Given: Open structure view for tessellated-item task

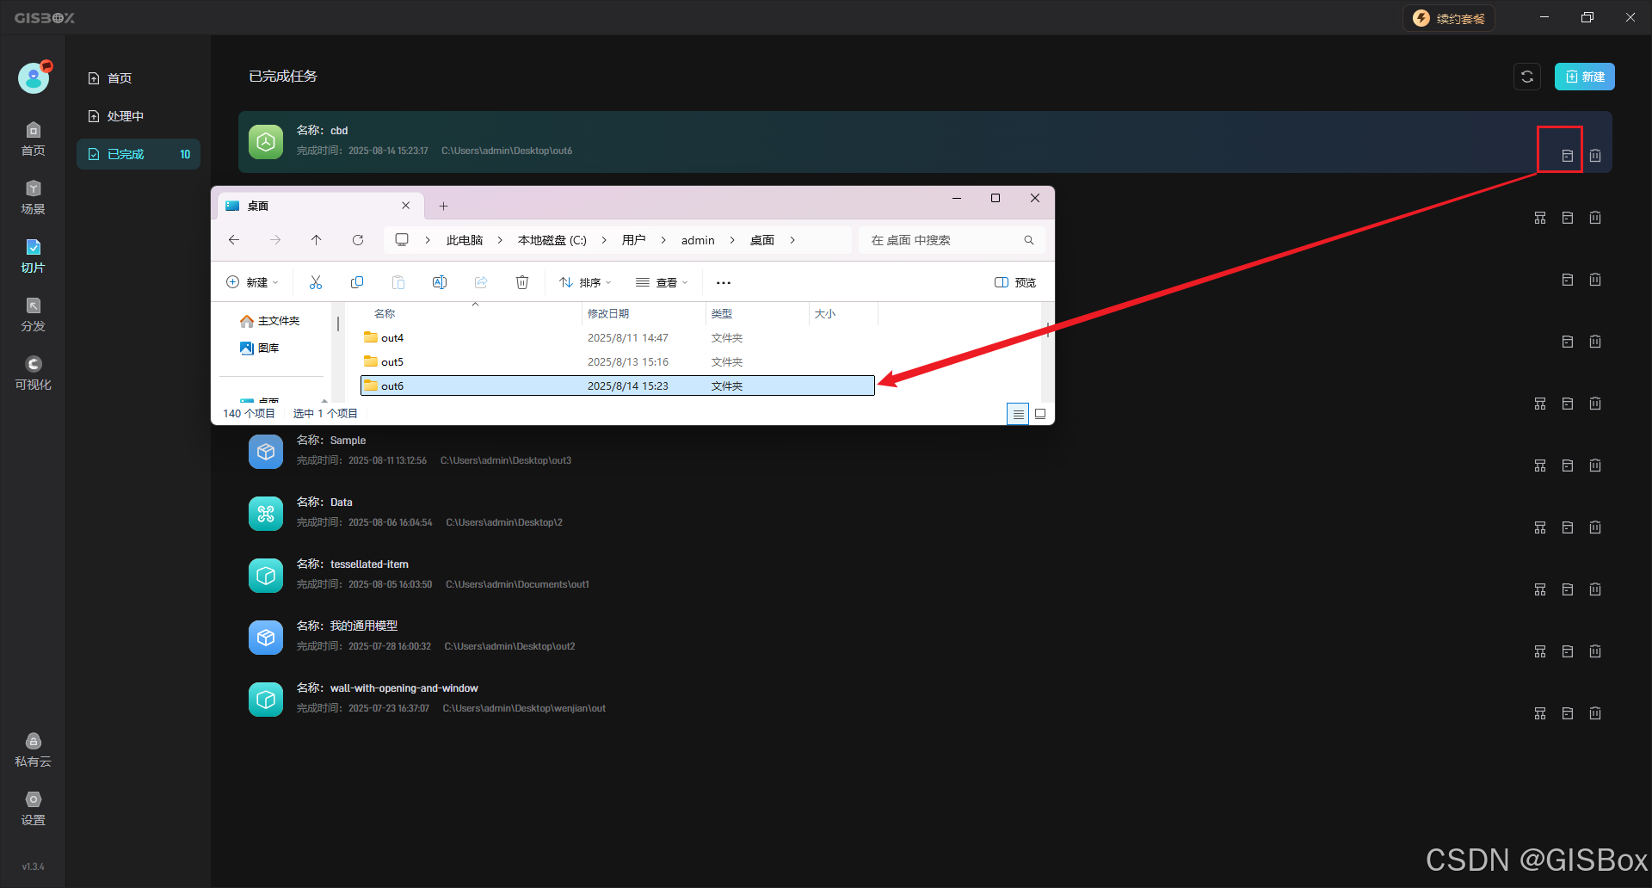Looking at the screenshot, I should pyautogui.click(x=1540, y=589).
